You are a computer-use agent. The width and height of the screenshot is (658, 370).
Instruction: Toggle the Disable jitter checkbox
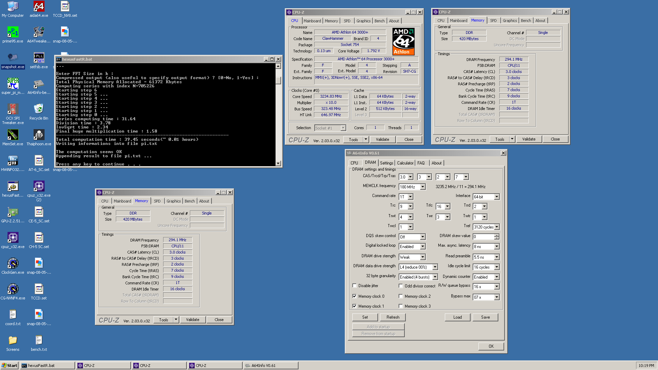click(355, 285)
